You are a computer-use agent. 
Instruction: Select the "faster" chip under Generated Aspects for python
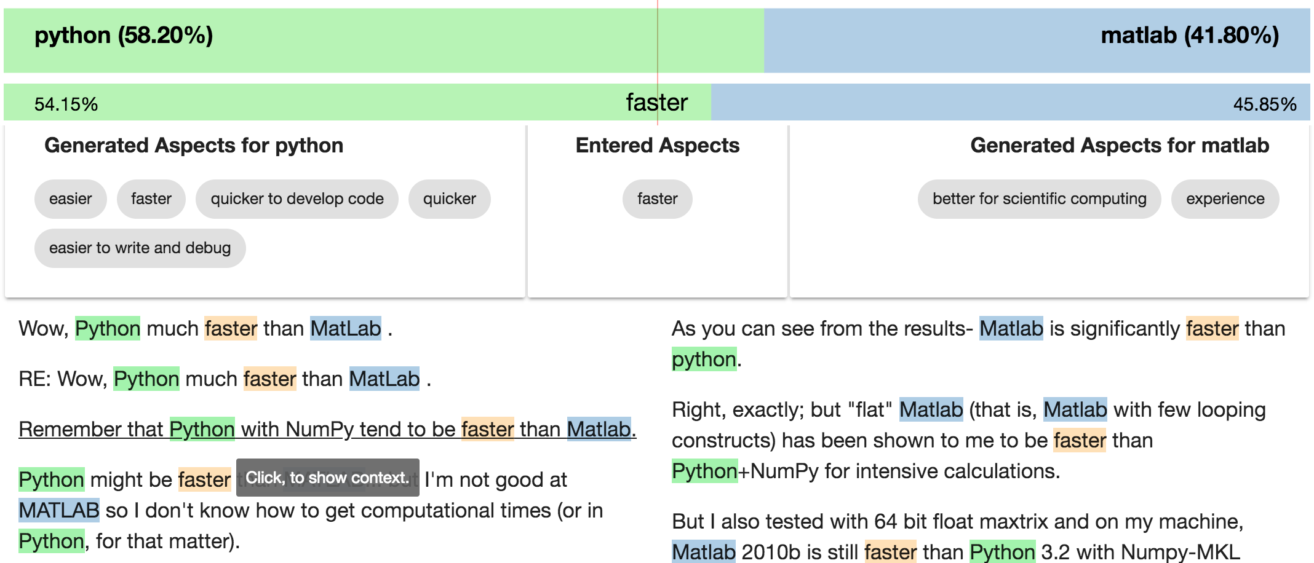coord(151,199)
